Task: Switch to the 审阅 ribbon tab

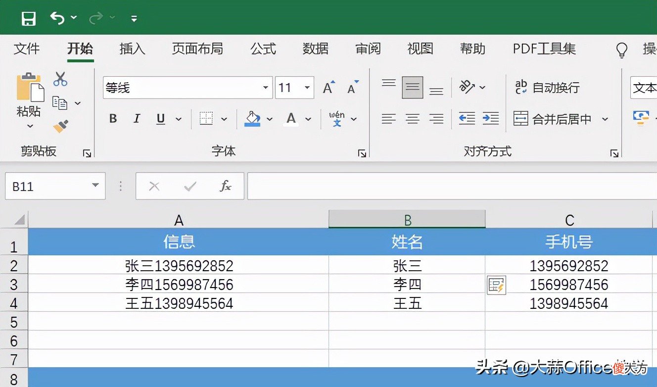Action: [368, 48]
